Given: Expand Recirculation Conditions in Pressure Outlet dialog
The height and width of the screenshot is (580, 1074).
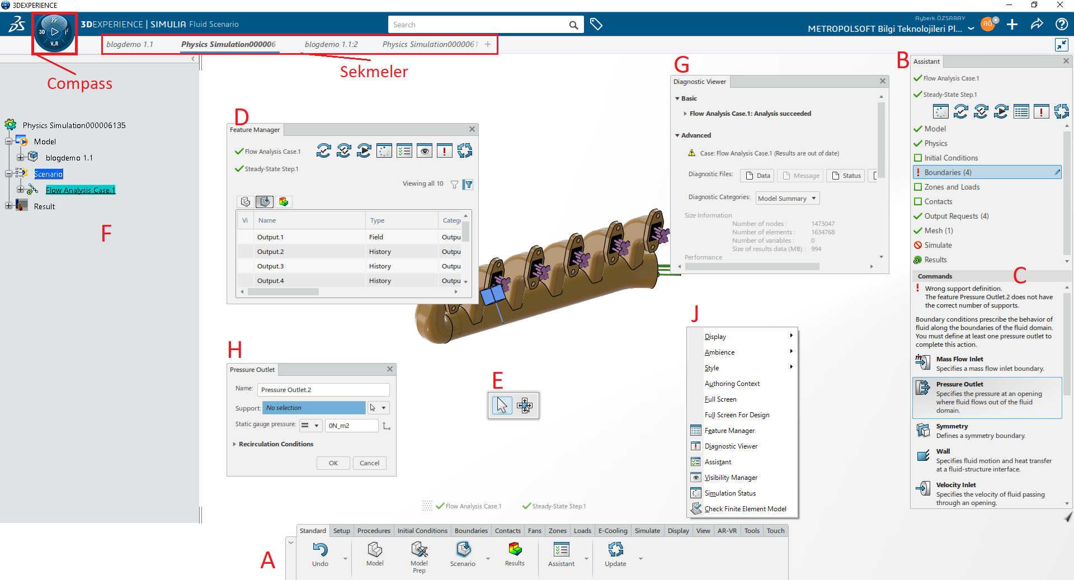Looking at the screenshot, I should click(234, 444).
